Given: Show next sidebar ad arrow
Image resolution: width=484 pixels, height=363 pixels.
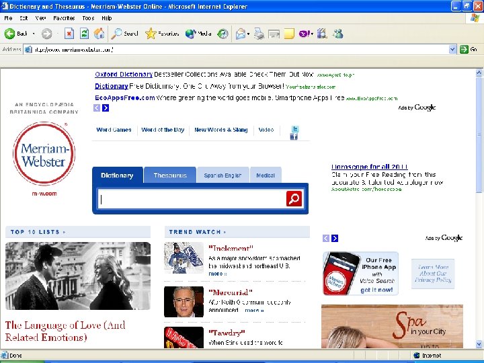Looking at the screenshot, I should 335,238.
